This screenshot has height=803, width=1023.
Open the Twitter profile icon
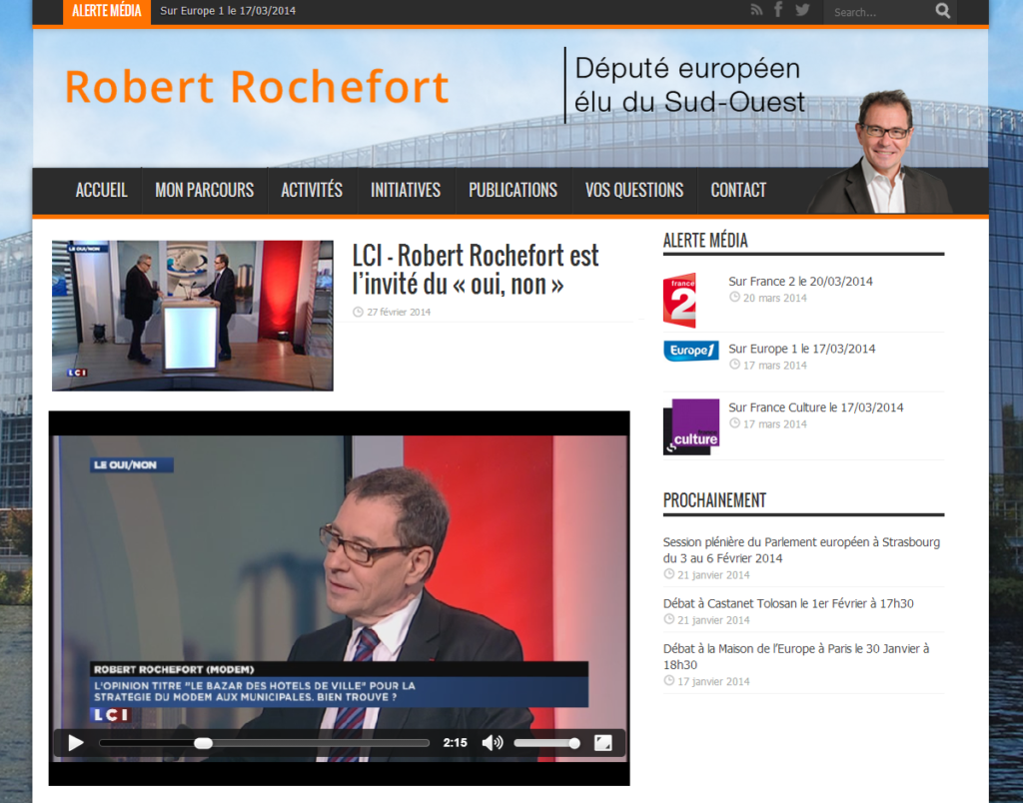[x=802, y=10]
